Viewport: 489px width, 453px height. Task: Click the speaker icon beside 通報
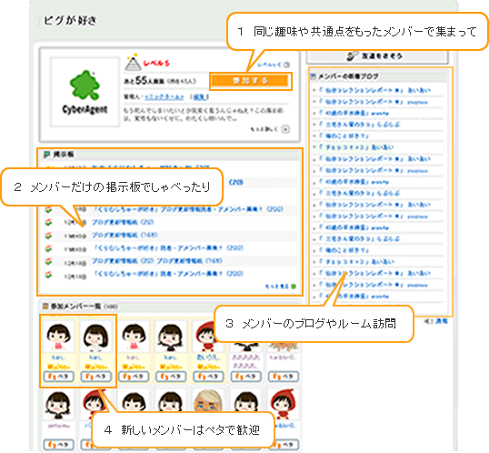click(429, 321)
